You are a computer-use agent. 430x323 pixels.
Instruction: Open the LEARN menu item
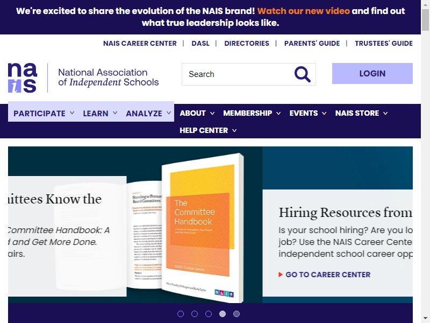pyautogui.click(x=96, y=114)
